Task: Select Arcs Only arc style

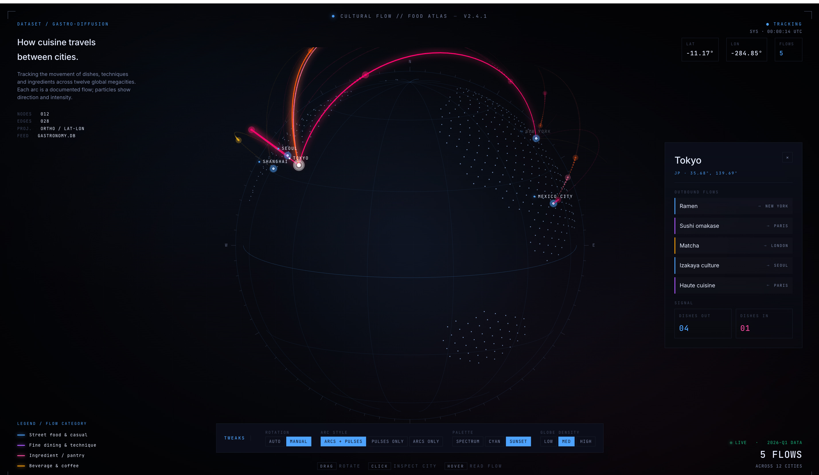Action: pos(426,441)
